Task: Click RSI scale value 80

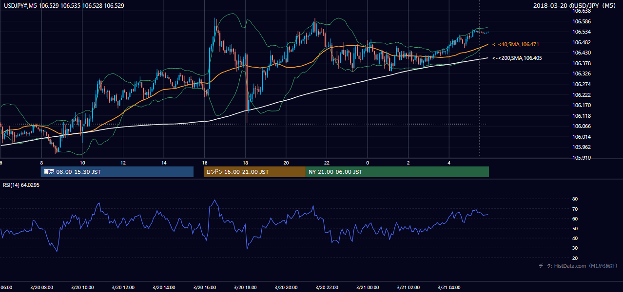Action: (575, 199)
